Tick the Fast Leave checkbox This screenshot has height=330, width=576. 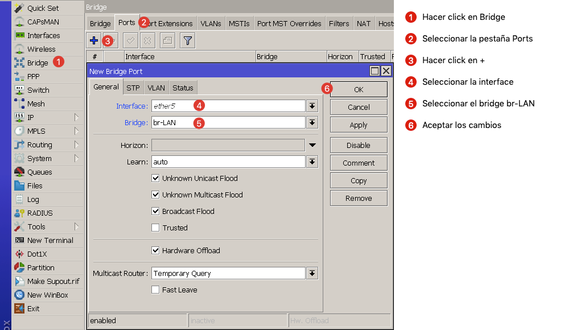pyautogui.click(x=155, y=290)
